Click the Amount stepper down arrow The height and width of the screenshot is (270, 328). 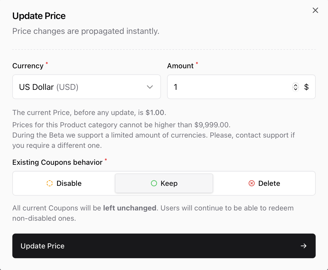pos(296,89)
